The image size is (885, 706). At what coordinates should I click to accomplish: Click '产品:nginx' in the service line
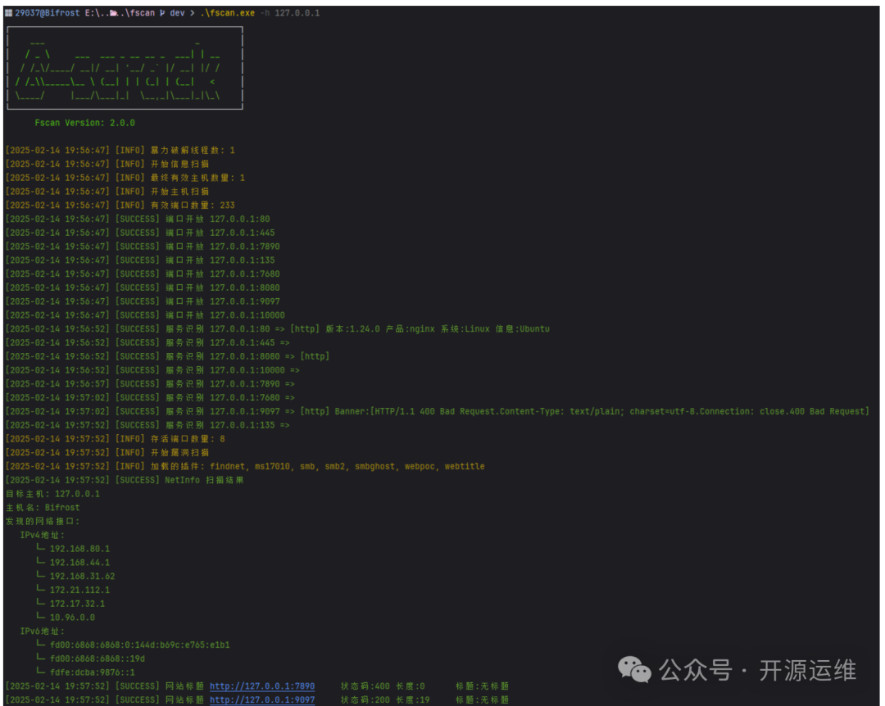point(411,329)
